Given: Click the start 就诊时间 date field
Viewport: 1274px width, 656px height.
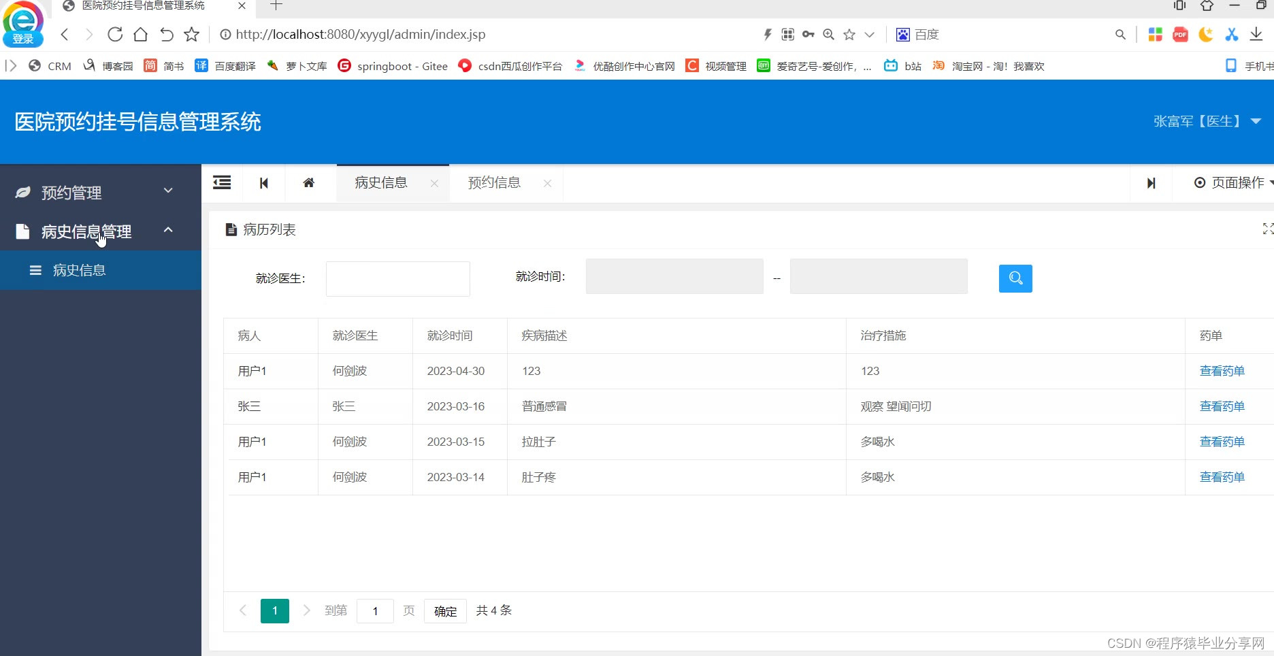Looking at the screenshot, I should 674,276.
